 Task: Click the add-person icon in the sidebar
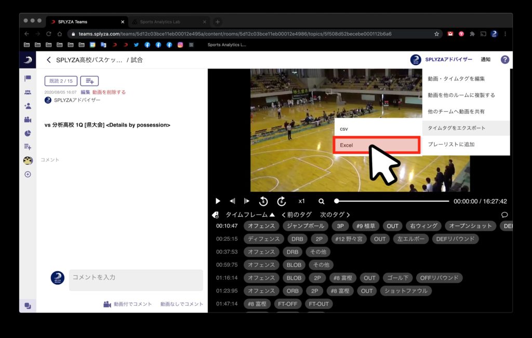pyautogui.click(x=28, y=106)
